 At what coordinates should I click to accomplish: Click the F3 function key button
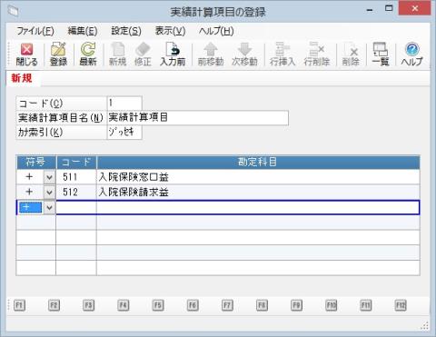88,305
